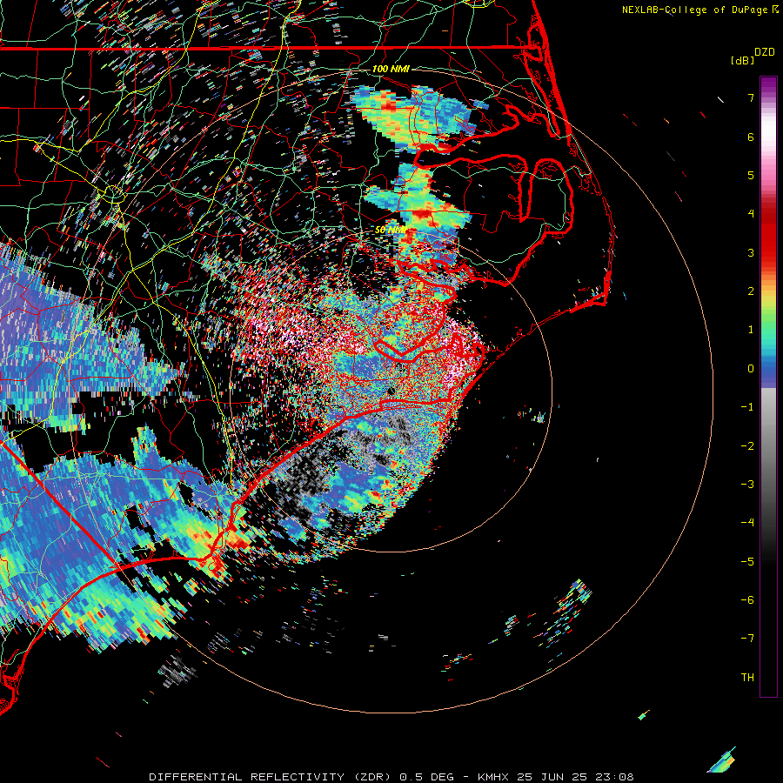Viewport: 783px width, 783px height.
Task: Click the positive 4 scale value
Action: pyautogui.click(x=751, y=214)
